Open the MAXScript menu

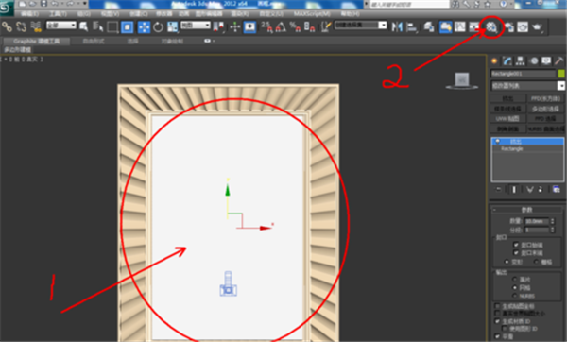coord(312,14)
